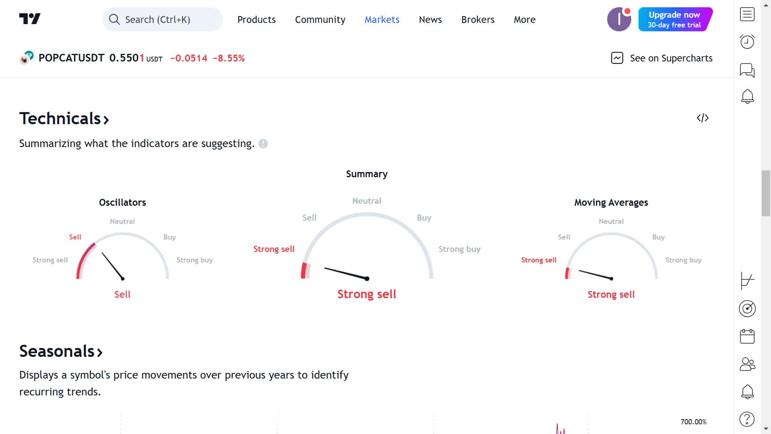This screenshot has height=434, width=771.
Task: Open the Products menu
Action: click(x=256, y=19)
